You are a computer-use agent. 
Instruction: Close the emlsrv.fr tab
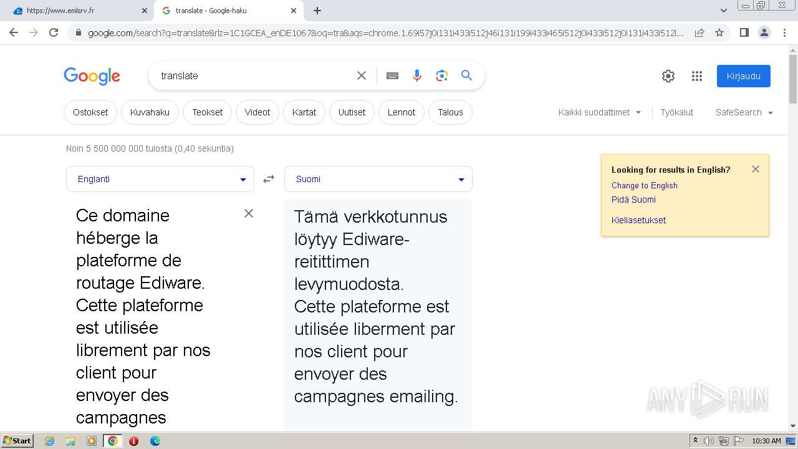pos(145,11)
